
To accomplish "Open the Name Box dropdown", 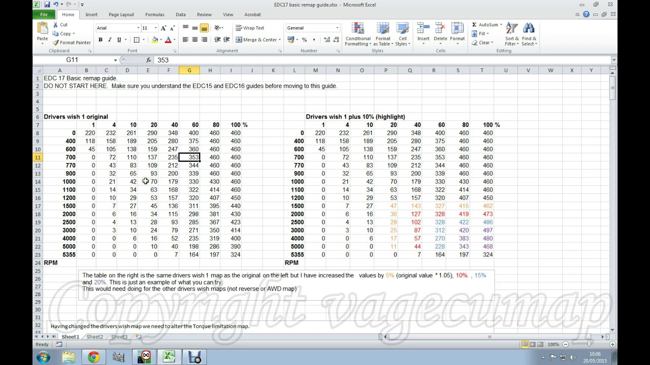I will point(115,60).
